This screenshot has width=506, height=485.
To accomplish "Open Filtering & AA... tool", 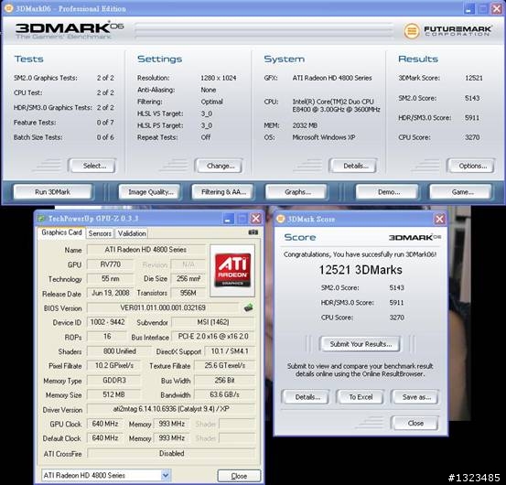I will pos(223,192).
